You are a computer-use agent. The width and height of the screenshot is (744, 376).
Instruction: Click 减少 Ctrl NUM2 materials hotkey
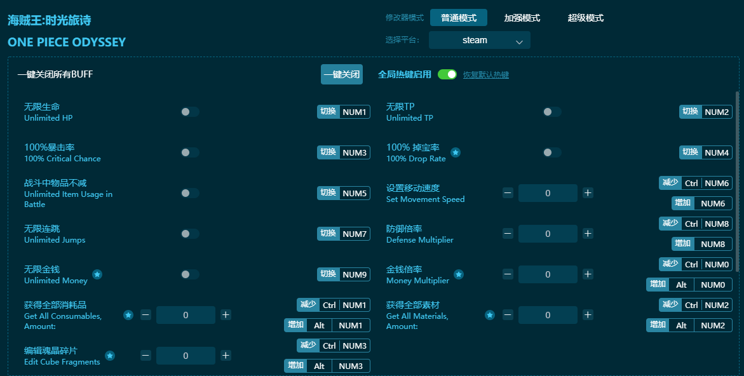click(696, 305)
